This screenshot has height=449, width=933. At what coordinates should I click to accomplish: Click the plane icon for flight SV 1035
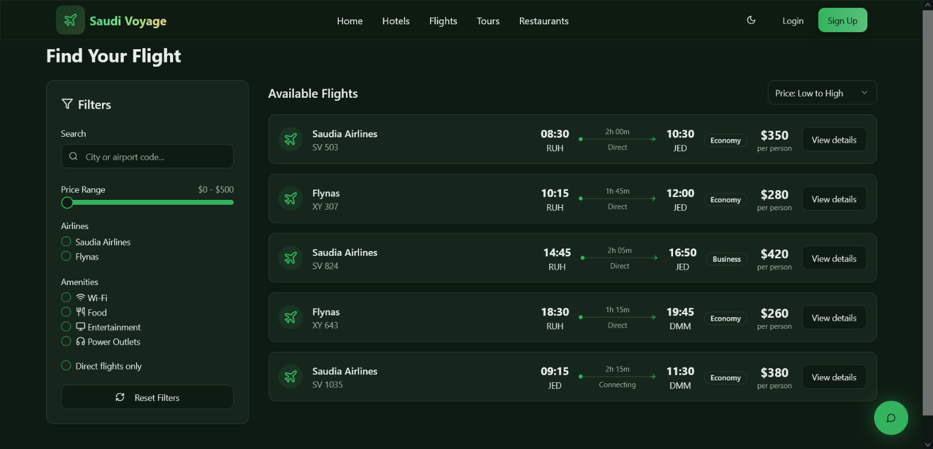(290, 377)
